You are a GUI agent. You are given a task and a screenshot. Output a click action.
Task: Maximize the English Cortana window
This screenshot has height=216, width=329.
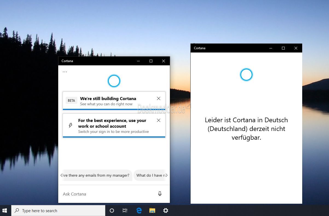pos(151,61)
